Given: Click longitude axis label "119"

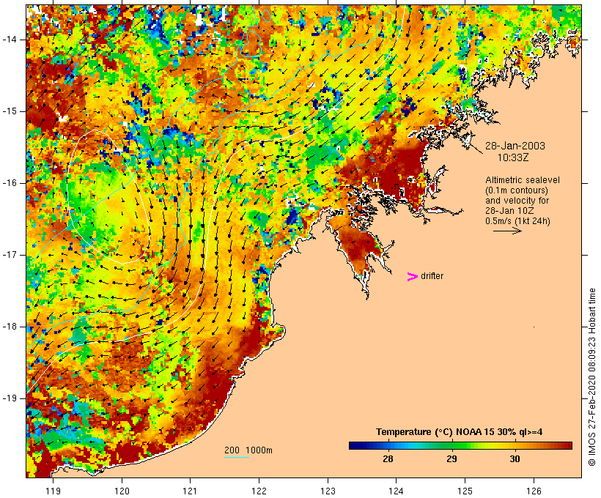Looking at the screenshot, I should [53, 491].
